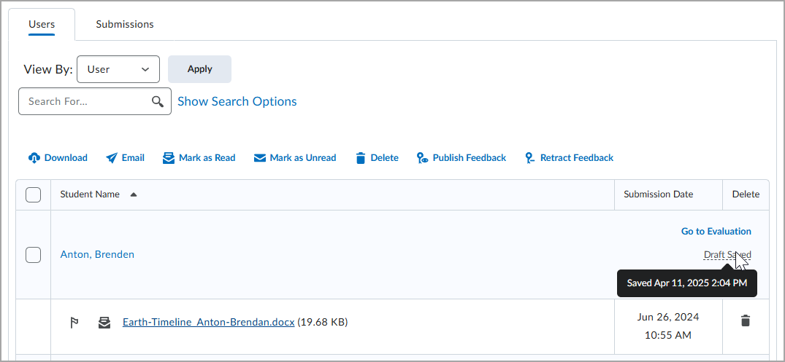
Task: Open the Go to Evaluation link
Action: (716, 231)
